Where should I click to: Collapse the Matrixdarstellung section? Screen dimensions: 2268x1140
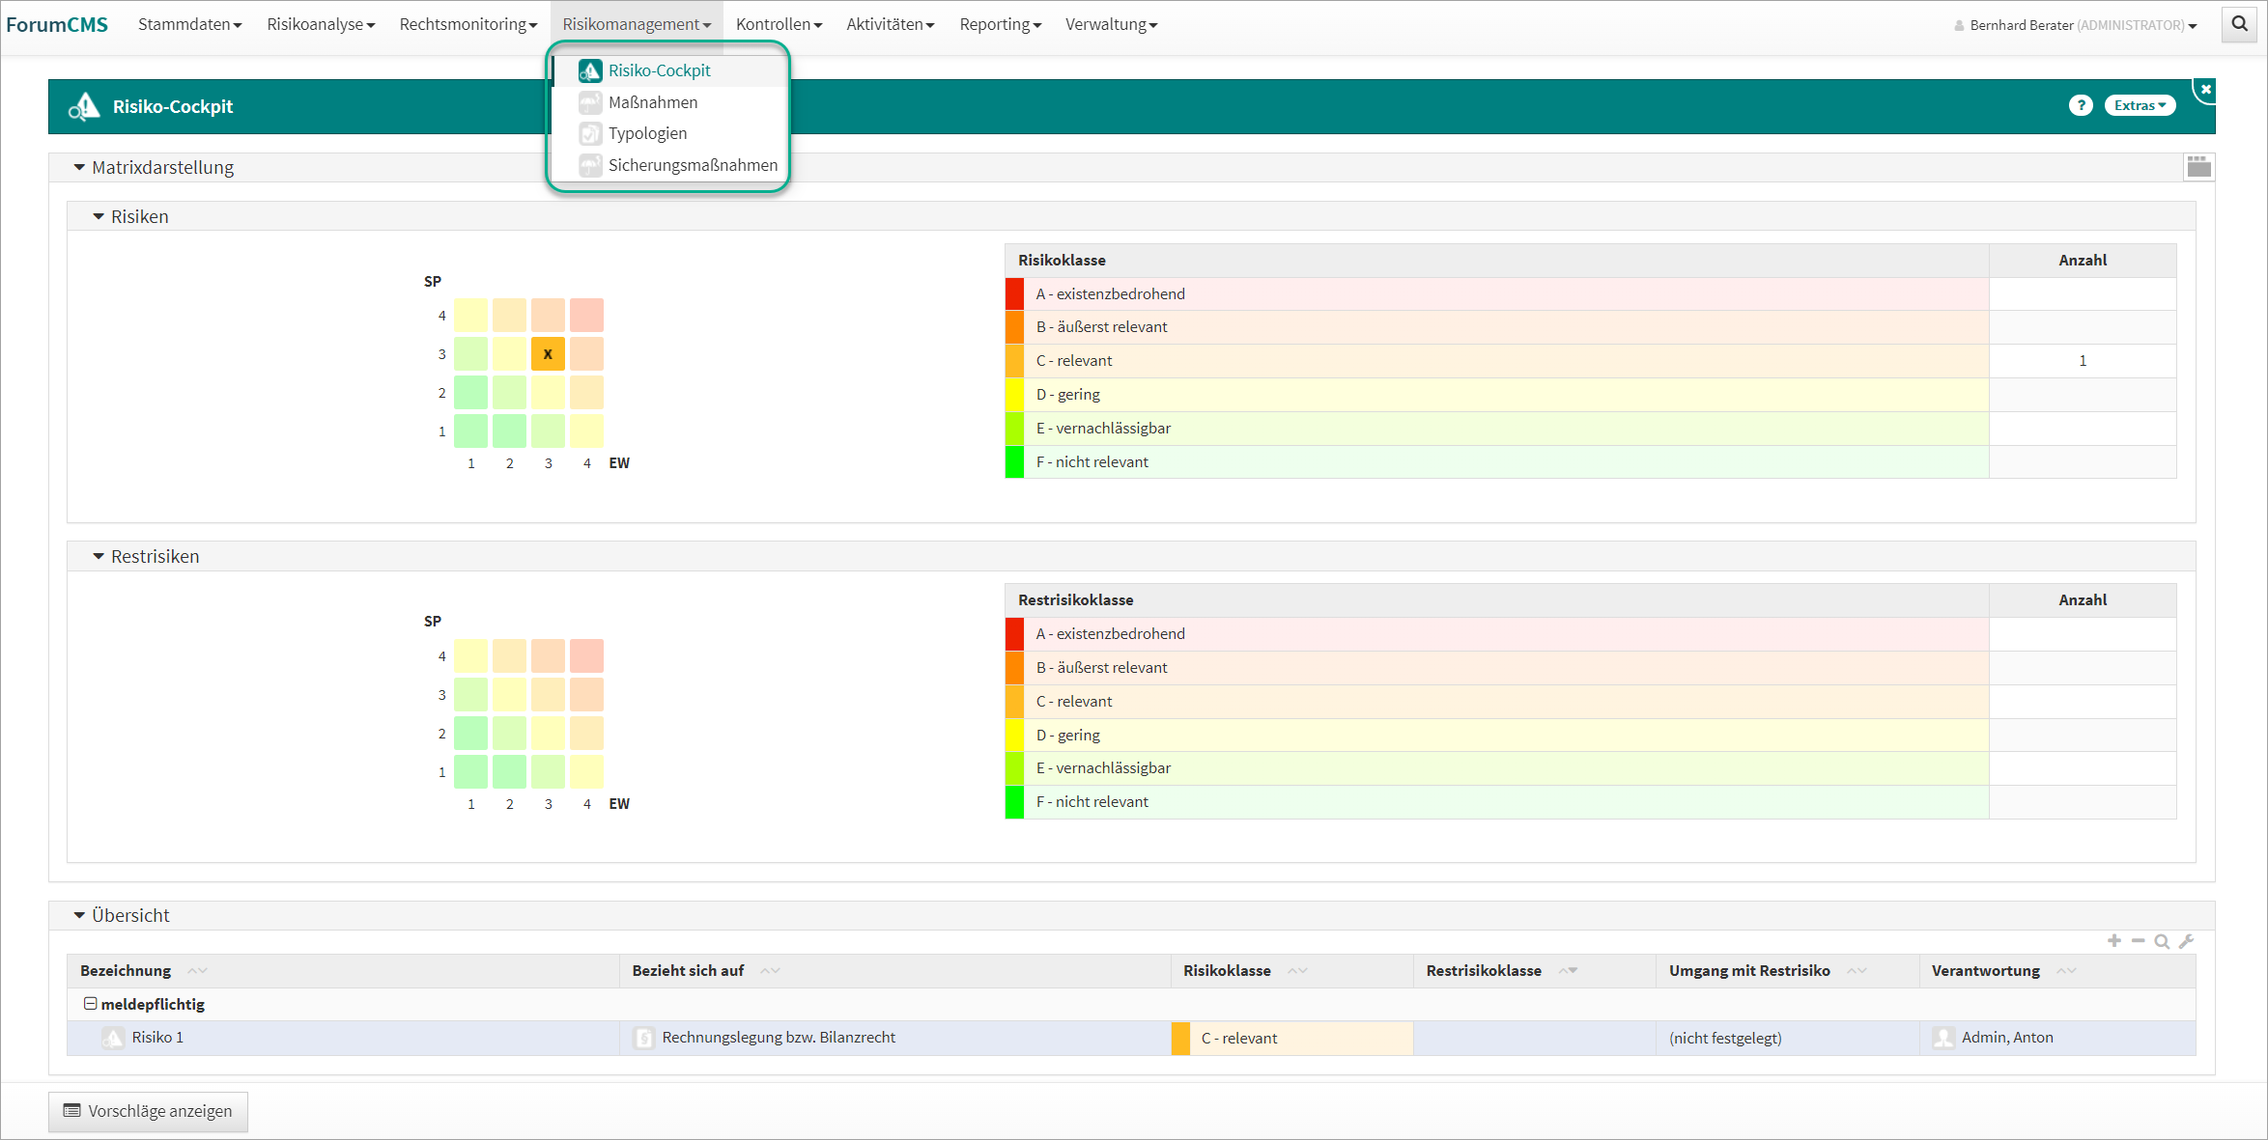pyautogui.click(x=79, y=168)
